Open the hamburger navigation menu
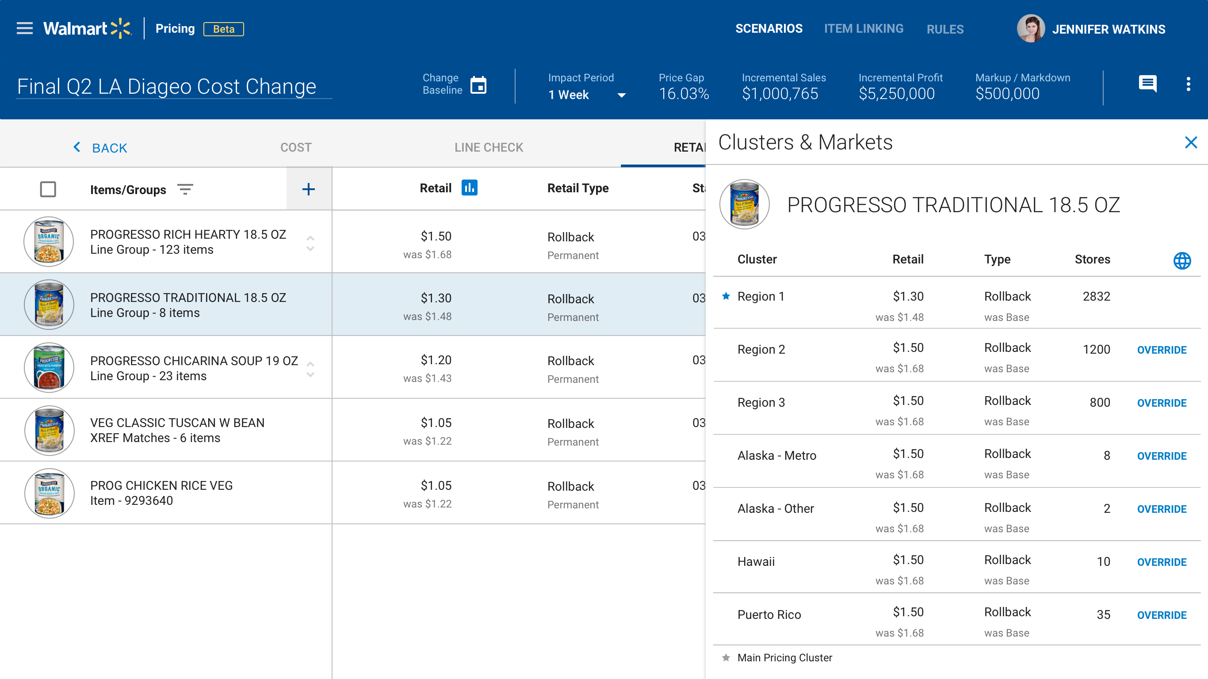1208x679 pixels. click(x=24, y=29)
